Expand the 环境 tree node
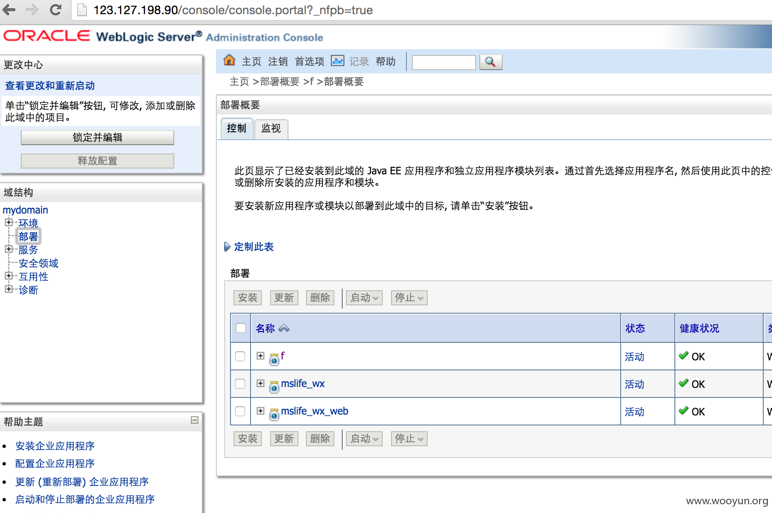Screen dimensions: 772x513 tap(8, 222)
